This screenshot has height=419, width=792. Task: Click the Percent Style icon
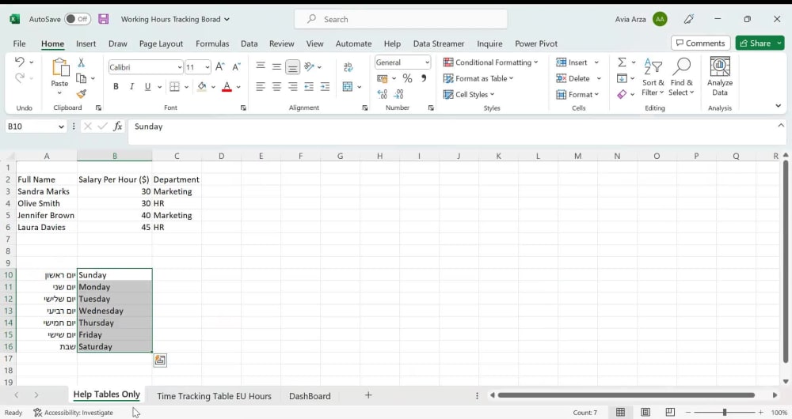(x=408, y=78)
